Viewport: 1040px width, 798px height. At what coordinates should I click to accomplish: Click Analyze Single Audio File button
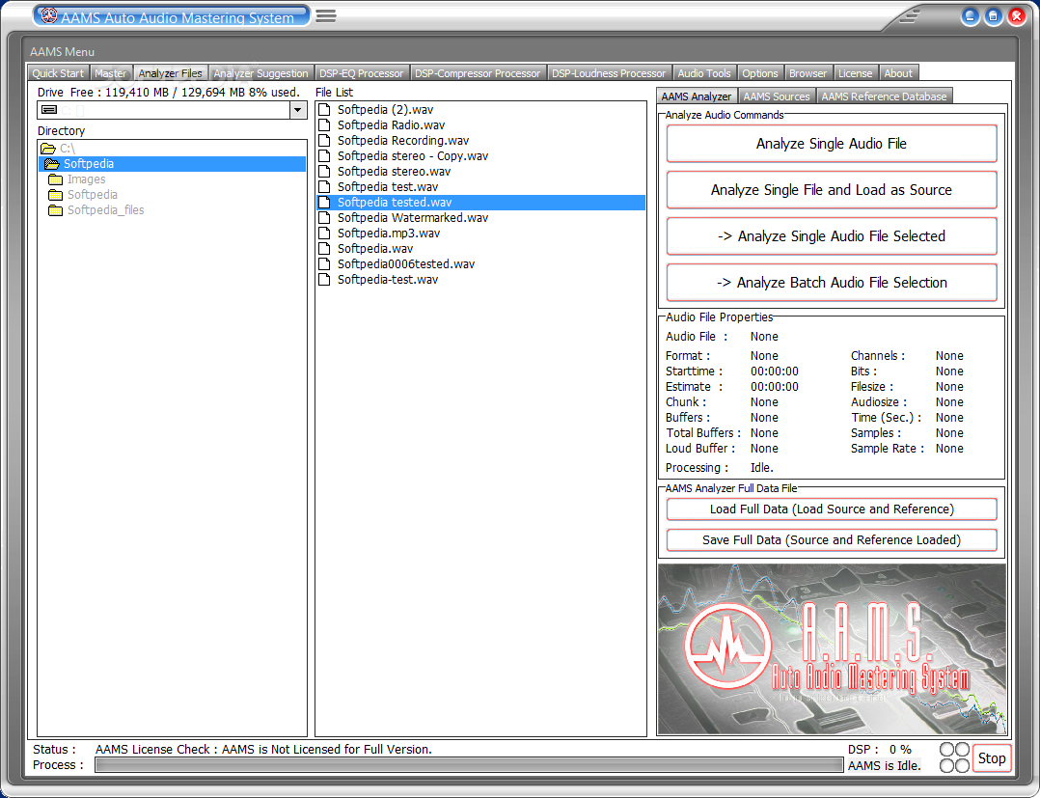coord(831,143)
